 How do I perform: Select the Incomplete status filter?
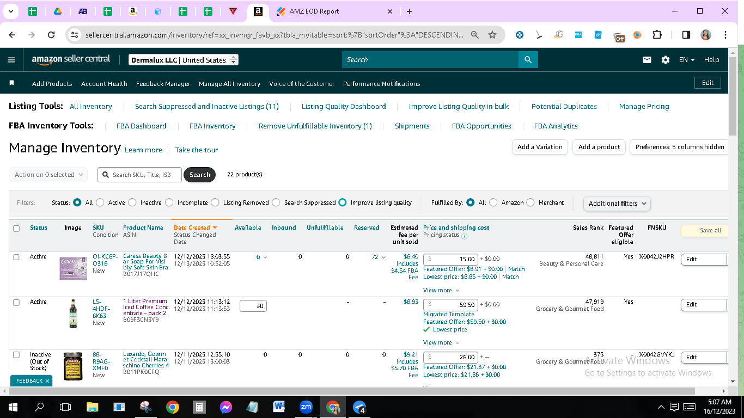[169, 202]
